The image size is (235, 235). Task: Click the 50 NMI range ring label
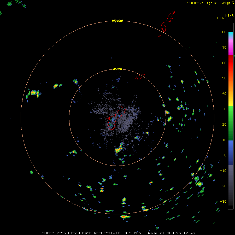pyautogui.click(x=117, y=69)
